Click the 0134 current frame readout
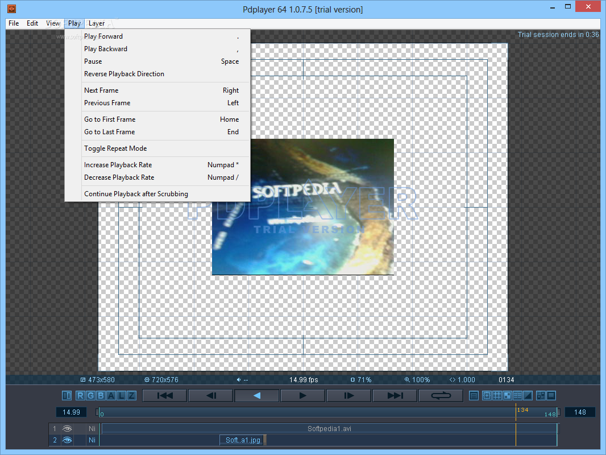Image resolution: width=606 pixels, height=455 pixels. point(507,380)
